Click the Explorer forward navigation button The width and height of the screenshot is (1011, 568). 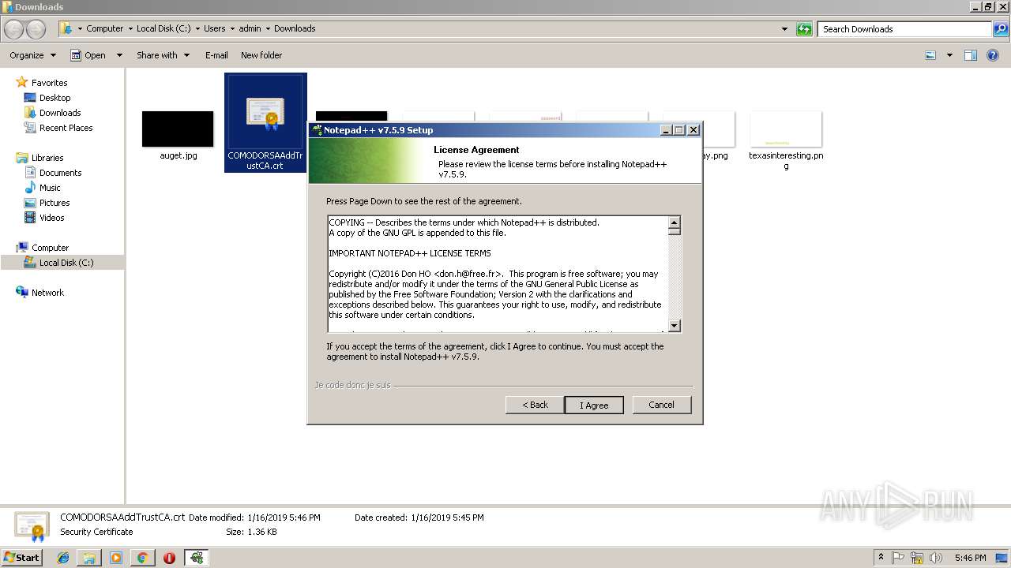36,29
